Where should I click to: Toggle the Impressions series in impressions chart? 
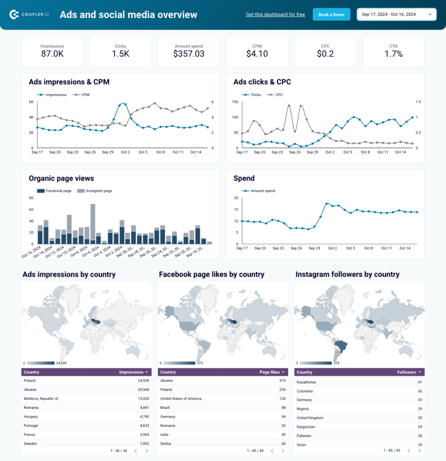pos(41,95)
